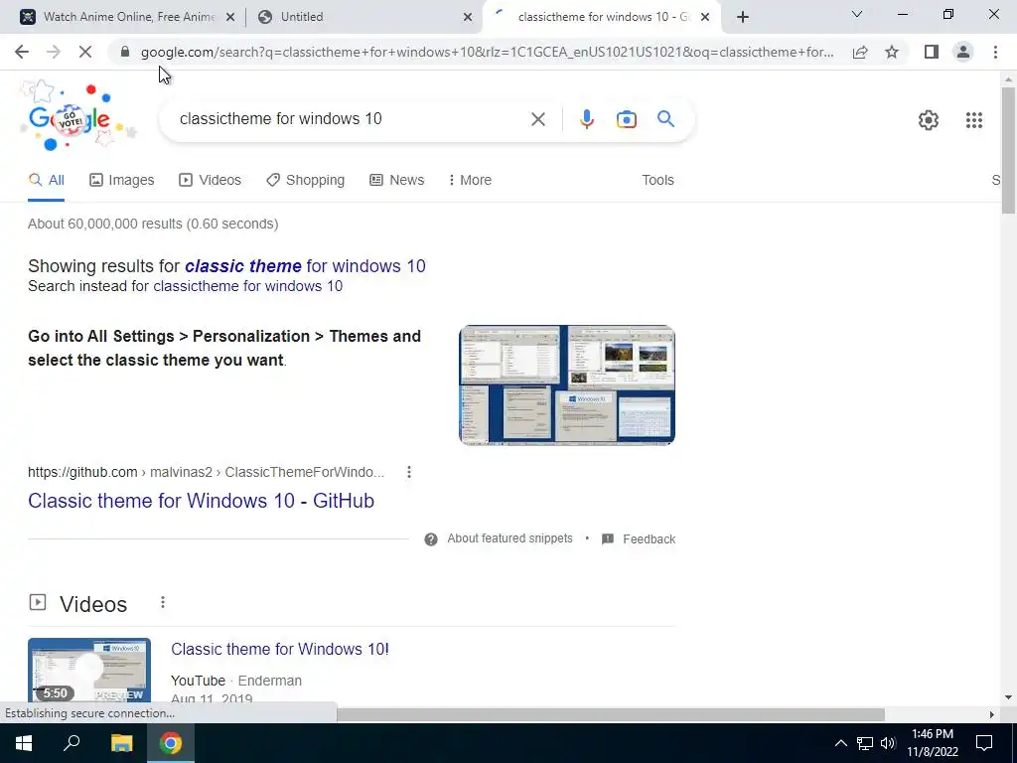The image size is (1017, 763).
Task: Search by image with the camera icon
Action: point(626,119)
